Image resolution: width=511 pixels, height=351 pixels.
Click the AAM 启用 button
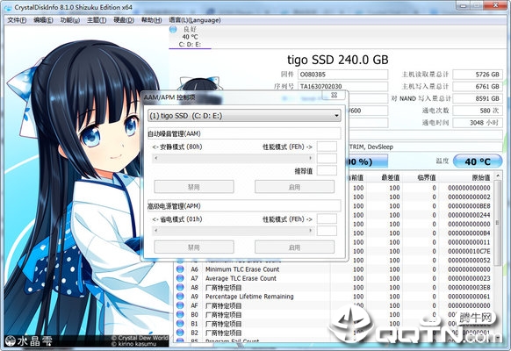[x=294, y=187]
